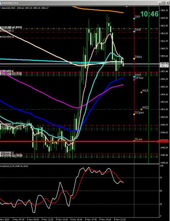Image resolution: width=170 pixels, height=221 pixels.
Task: Select the DPivot level label
Action: pyautogui.click(x=139, y=78)
